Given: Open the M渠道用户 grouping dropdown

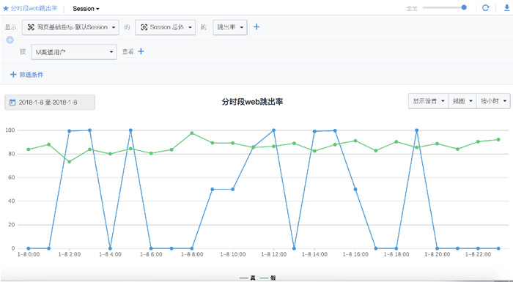Looking at the screenshot, I should [x=74, y=52].
